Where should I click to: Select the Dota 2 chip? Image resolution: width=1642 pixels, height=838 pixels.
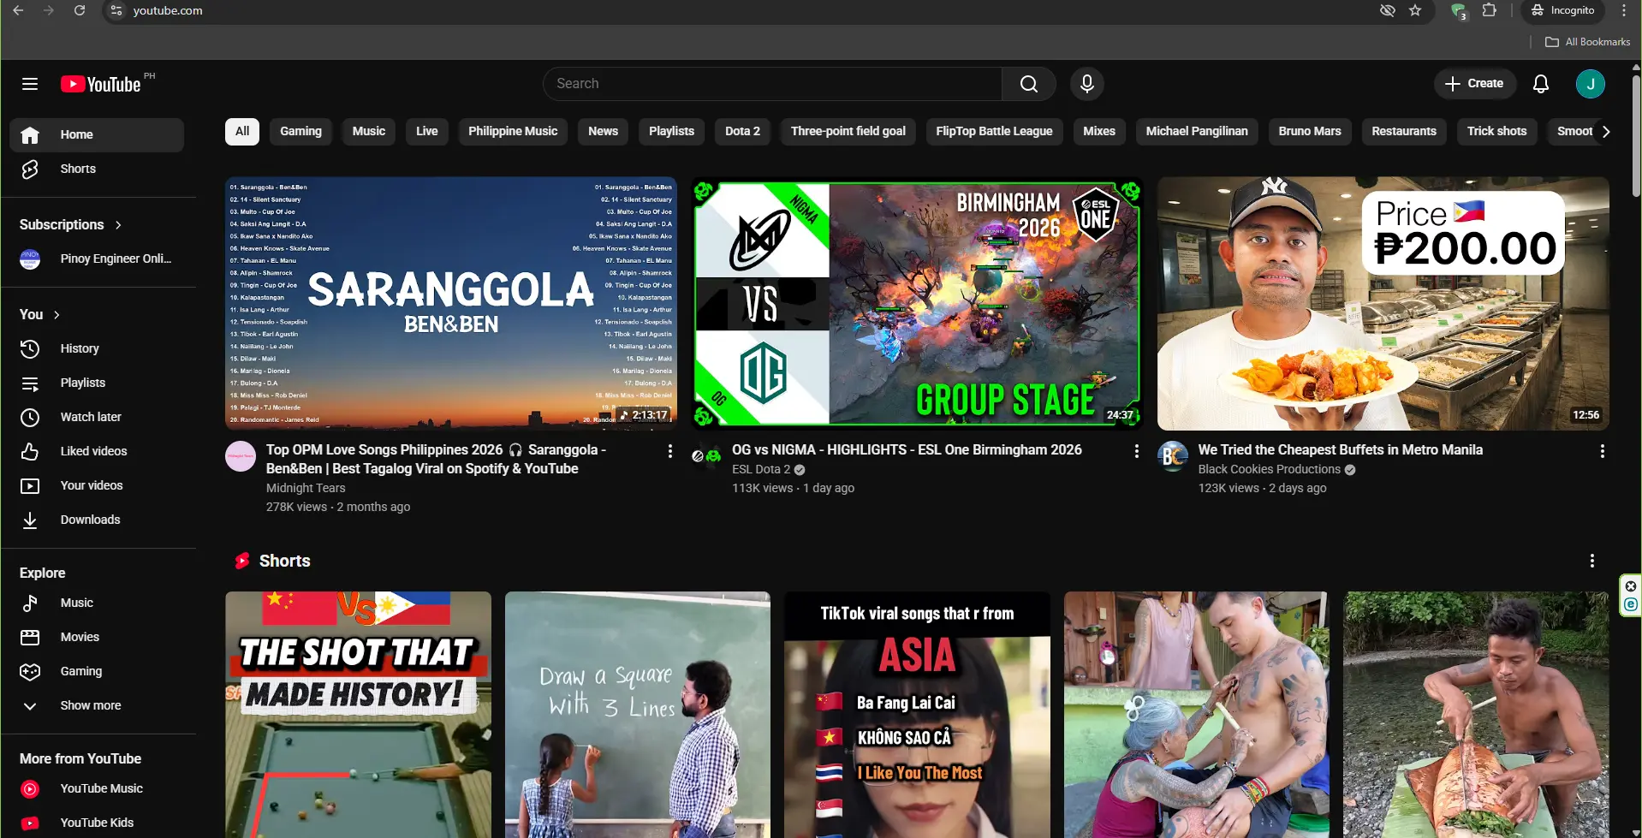[742, 131]
